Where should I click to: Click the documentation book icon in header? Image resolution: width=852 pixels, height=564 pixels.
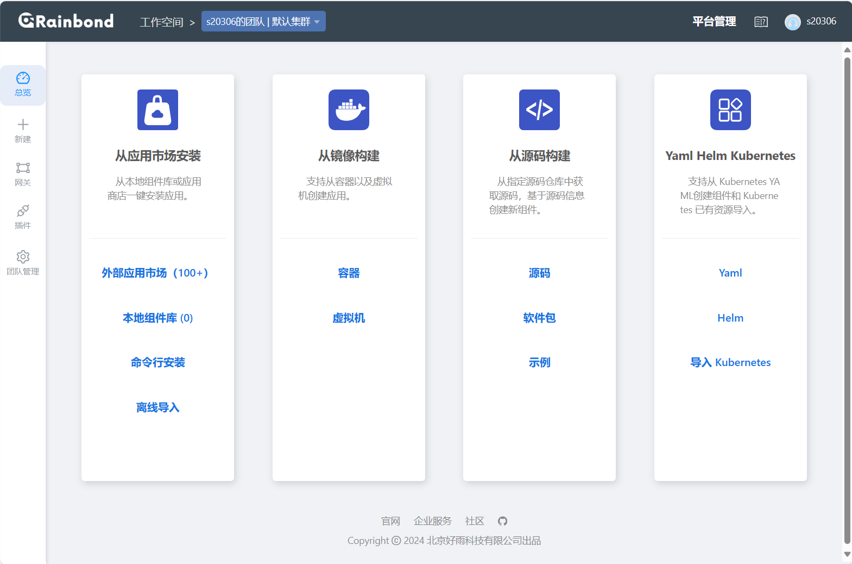761,22
